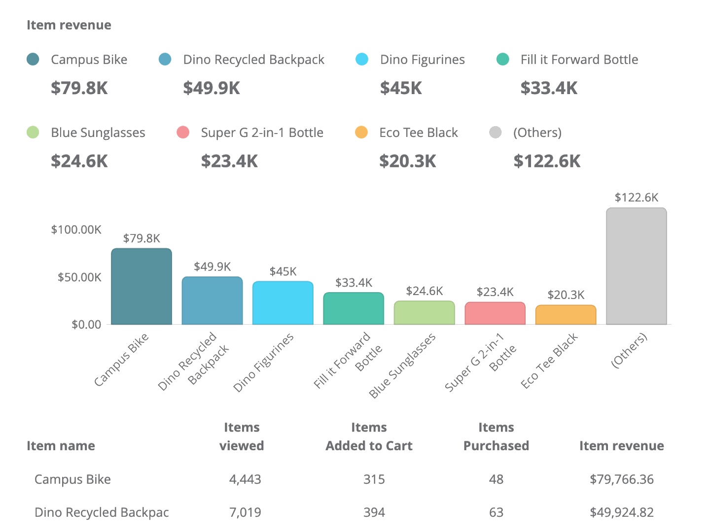710x532 pixels.
Task: Click the 48 items purchased cell
Action: pos(497,479)
